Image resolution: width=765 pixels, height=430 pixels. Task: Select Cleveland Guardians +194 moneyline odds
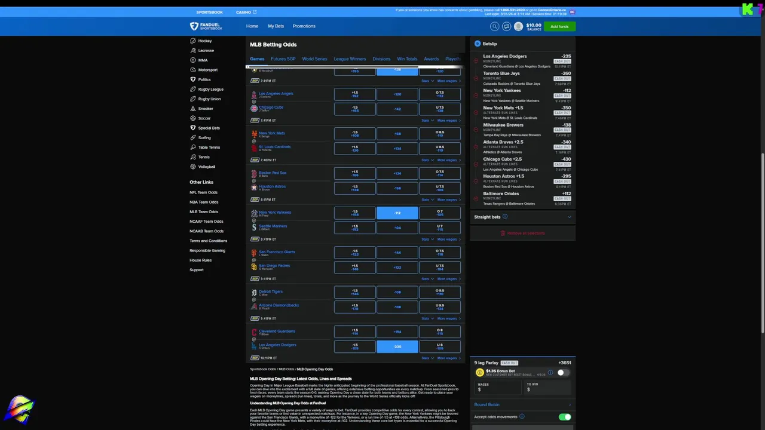[397, 331]
